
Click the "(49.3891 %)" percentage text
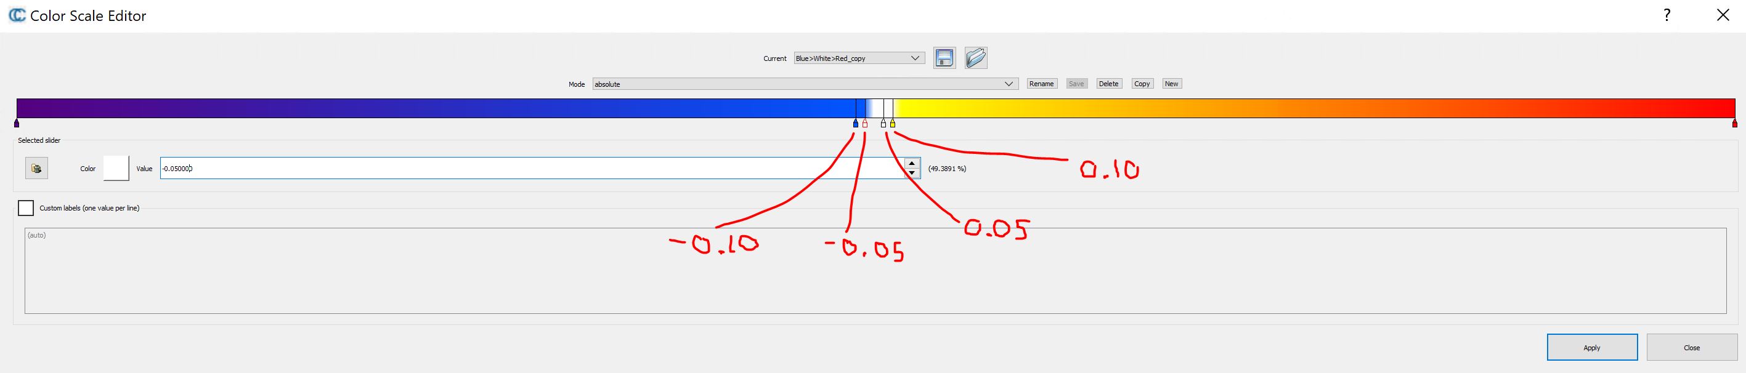pos(947,169)
